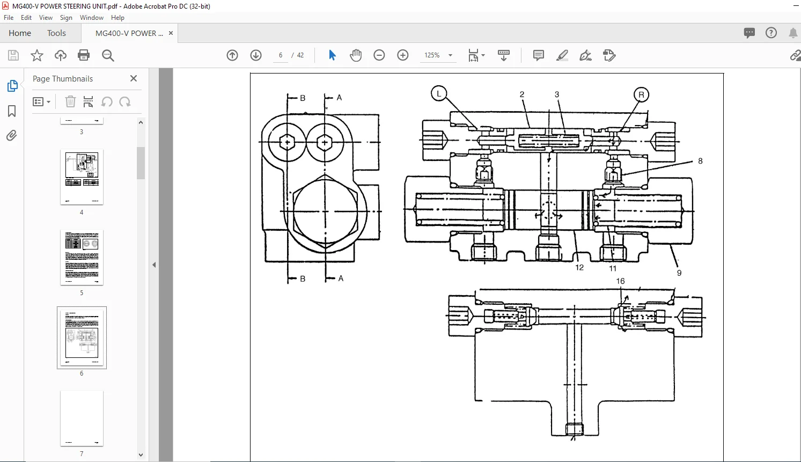Open the Page Thumbnails sidebar icon
The image size is (801, 462).
coord(12,86)
